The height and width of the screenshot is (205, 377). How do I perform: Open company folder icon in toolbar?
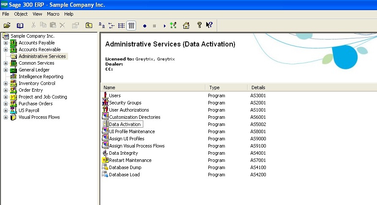point(7,25)
